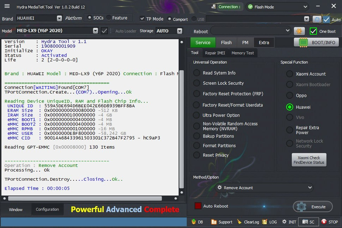Toggle the One Boot checkbox
This screenshot has width=342, height=228.
(x=313, y=31)
